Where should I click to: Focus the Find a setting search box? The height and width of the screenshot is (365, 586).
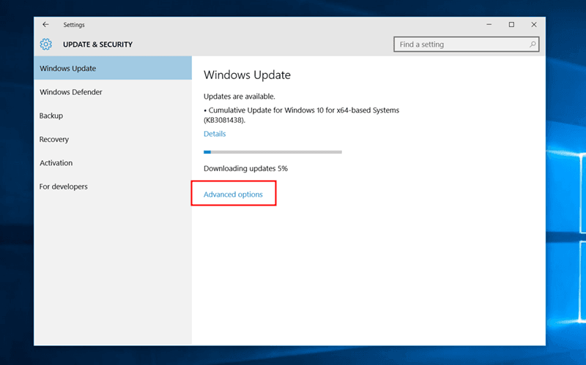coord(466,45)
